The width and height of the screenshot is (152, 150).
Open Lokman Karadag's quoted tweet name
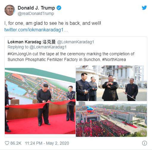coord(32,42)
